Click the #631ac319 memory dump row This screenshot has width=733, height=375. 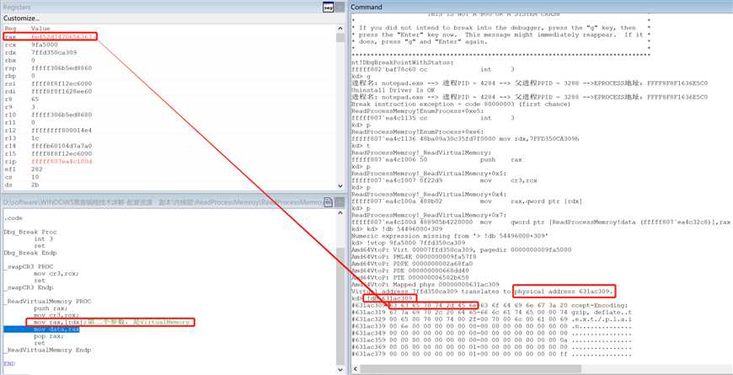click(491, 313)
